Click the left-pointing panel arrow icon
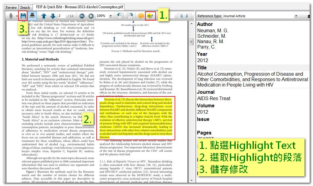Screen dimensions: 313x186 click(180, 16)
